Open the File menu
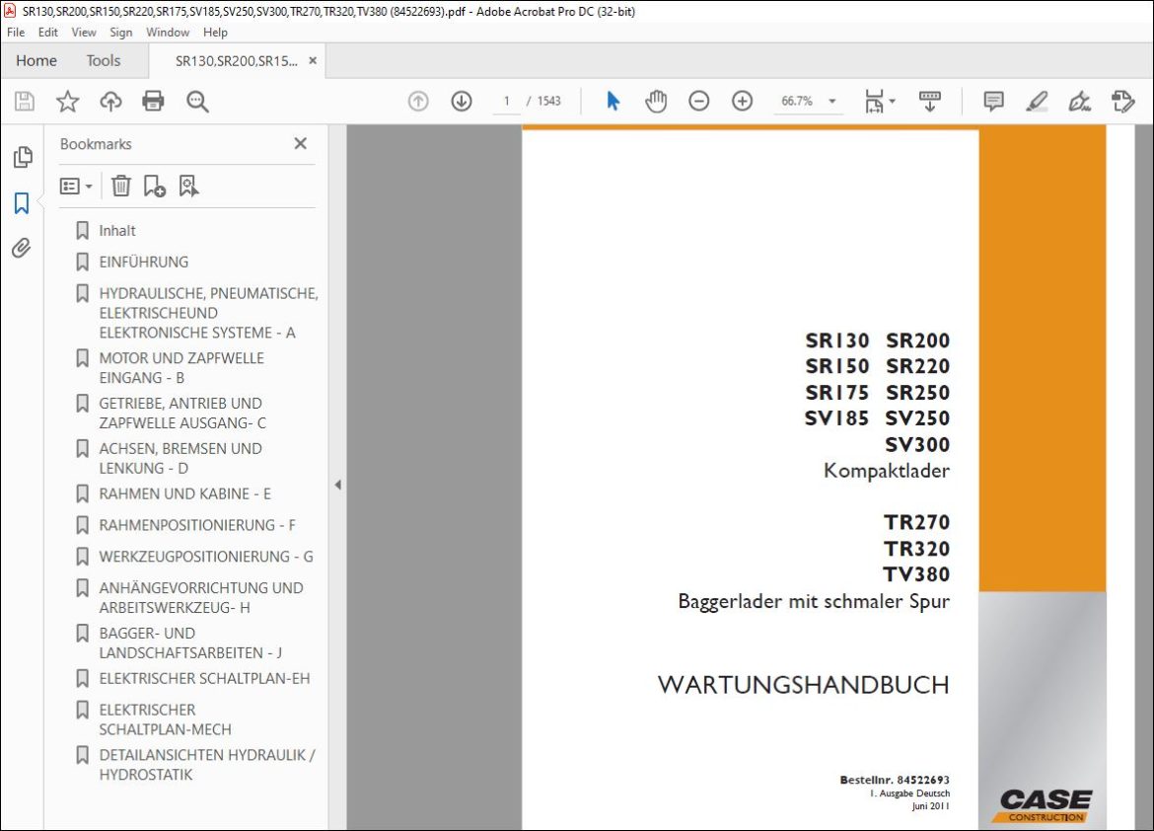Viewport: 1154px width, 831px height. pos(16,33)
